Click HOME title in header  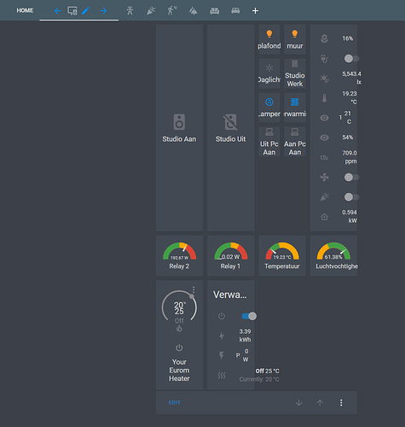pyautogui.click(x=25, y=10)
